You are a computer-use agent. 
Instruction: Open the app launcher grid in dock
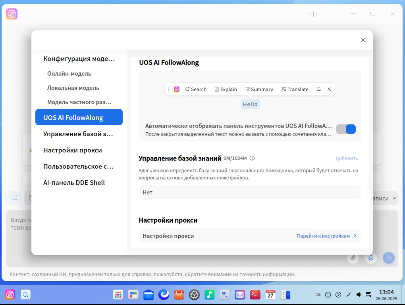click(x=118, y=295)
